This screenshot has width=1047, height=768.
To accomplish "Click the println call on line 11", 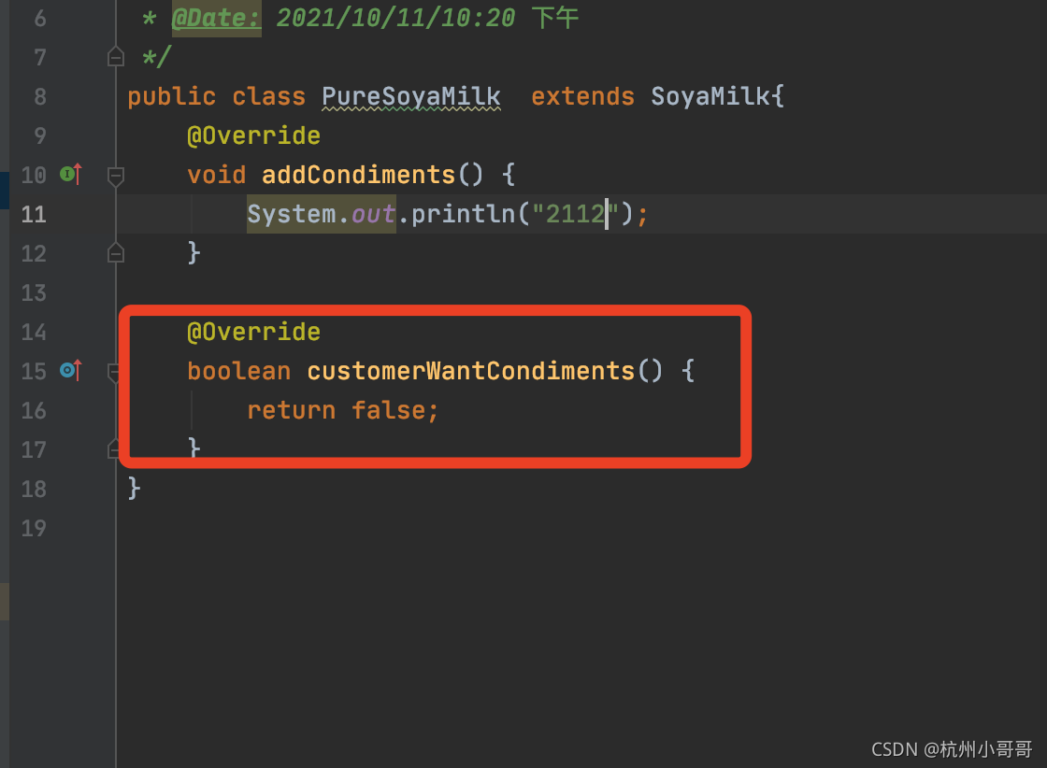I will click(463, 214).
